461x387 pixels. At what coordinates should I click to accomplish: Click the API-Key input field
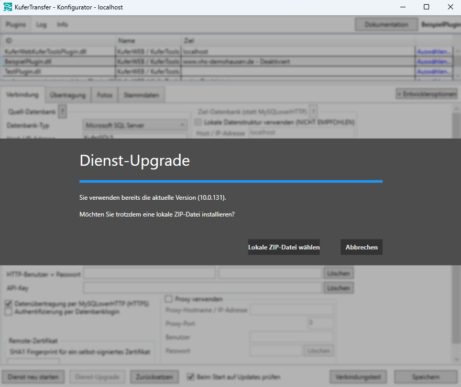pyautogui.click(x=203, y=288)
